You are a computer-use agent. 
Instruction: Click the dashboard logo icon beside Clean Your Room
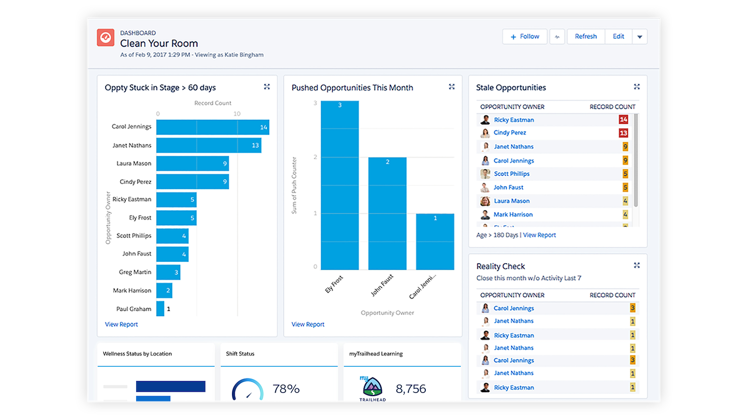105,37
